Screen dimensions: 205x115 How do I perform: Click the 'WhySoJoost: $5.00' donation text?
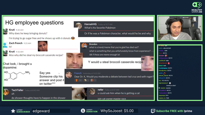point(117,111)
